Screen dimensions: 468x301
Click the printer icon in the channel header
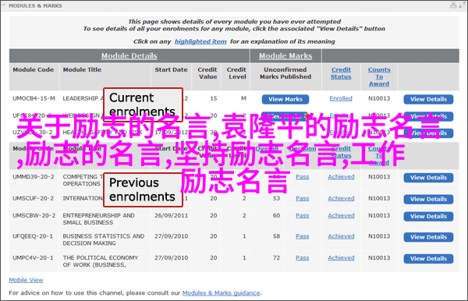pyautogui.click(x=453, y=5)
